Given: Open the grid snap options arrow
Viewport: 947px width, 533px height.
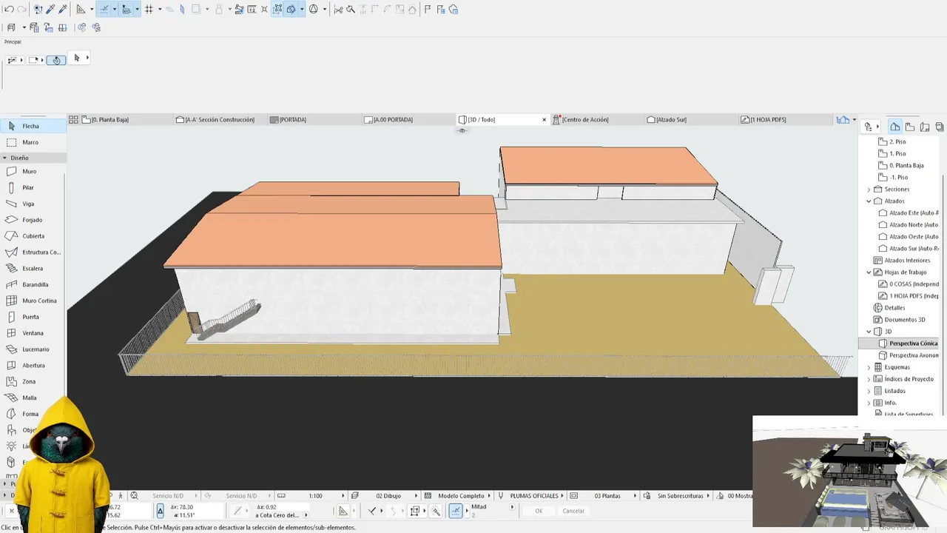Looking at the screenshot, I should pos(160,10).
